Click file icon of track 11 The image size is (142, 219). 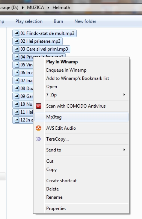pos(17,112)
